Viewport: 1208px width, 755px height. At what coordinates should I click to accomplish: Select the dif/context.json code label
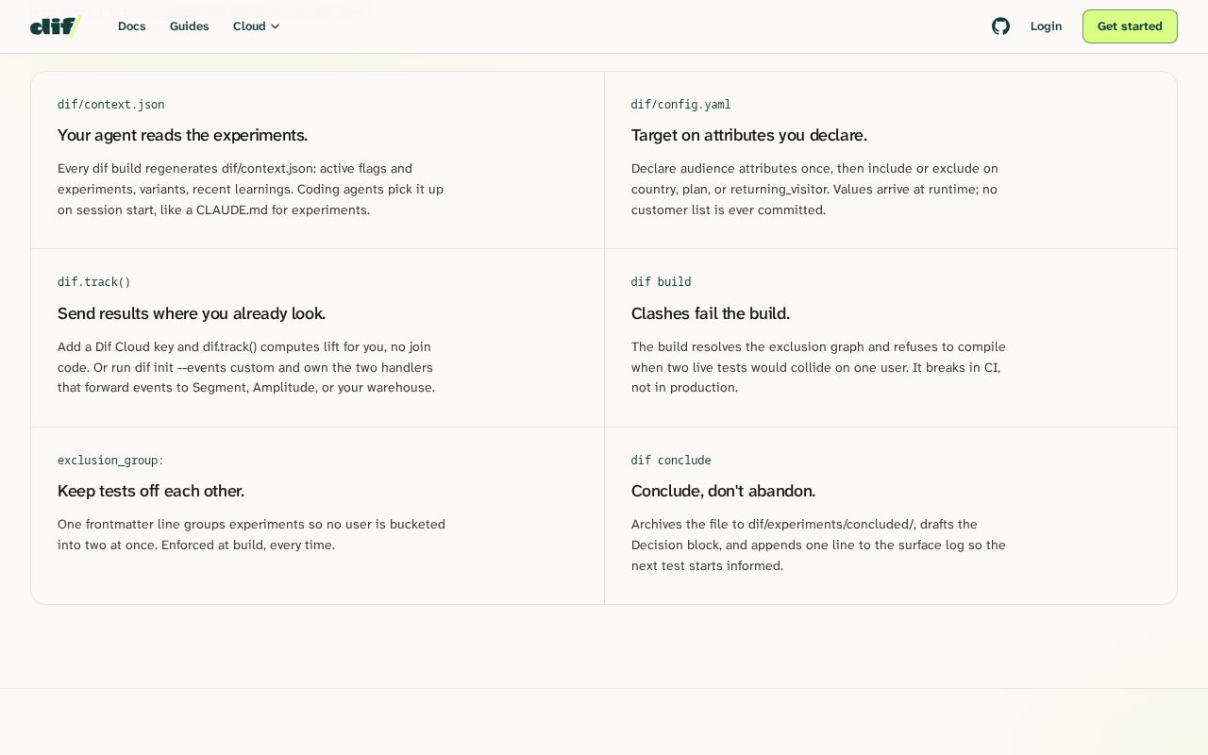(111, 105)
